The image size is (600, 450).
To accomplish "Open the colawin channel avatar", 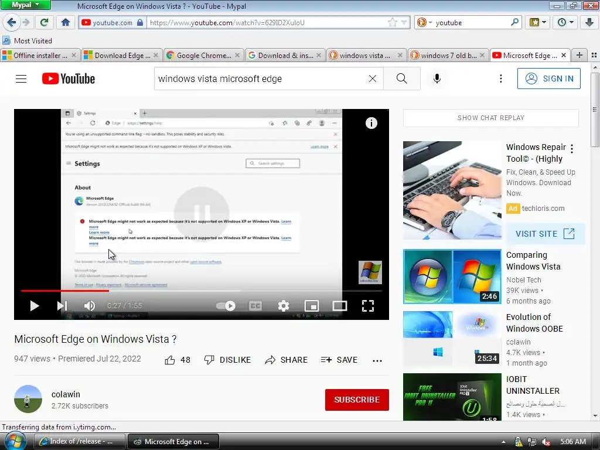I will (x=28, y=399).
